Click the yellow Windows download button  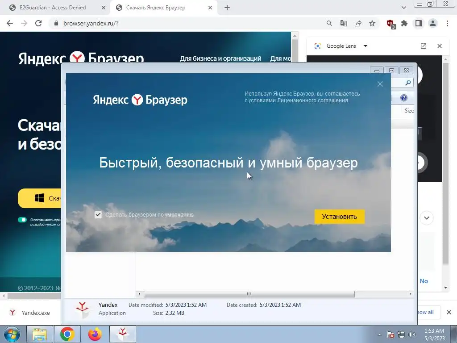pos(39,198)
